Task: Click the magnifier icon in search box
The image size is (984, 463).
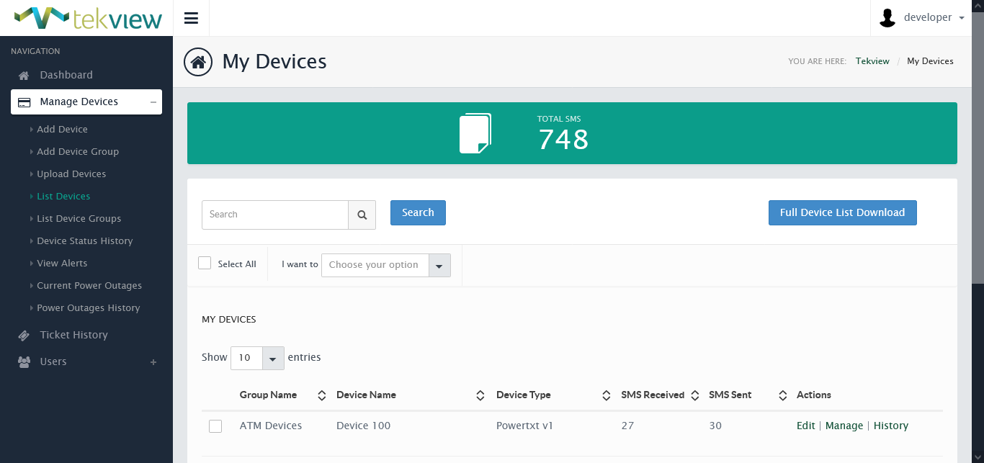Action: 362,215
